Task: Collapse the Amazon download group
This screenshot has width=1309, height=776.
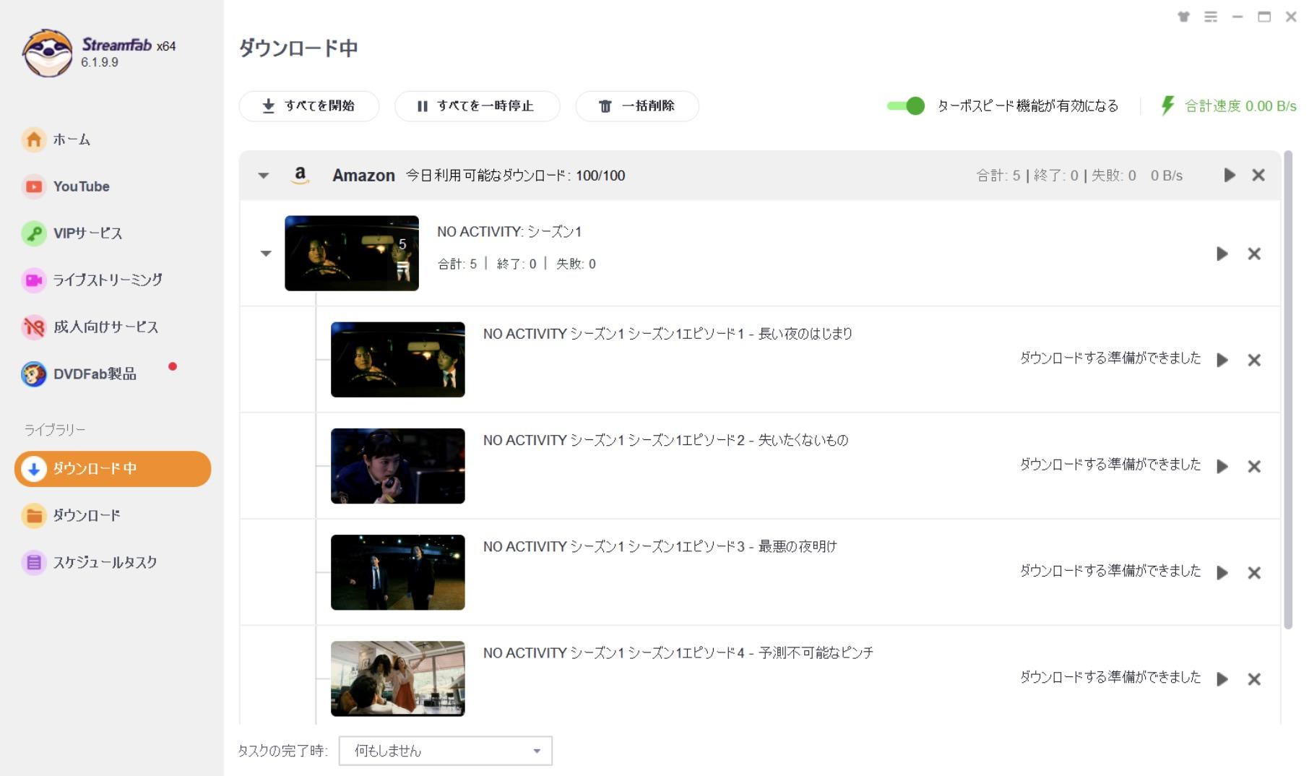Action: pos(264,176)
